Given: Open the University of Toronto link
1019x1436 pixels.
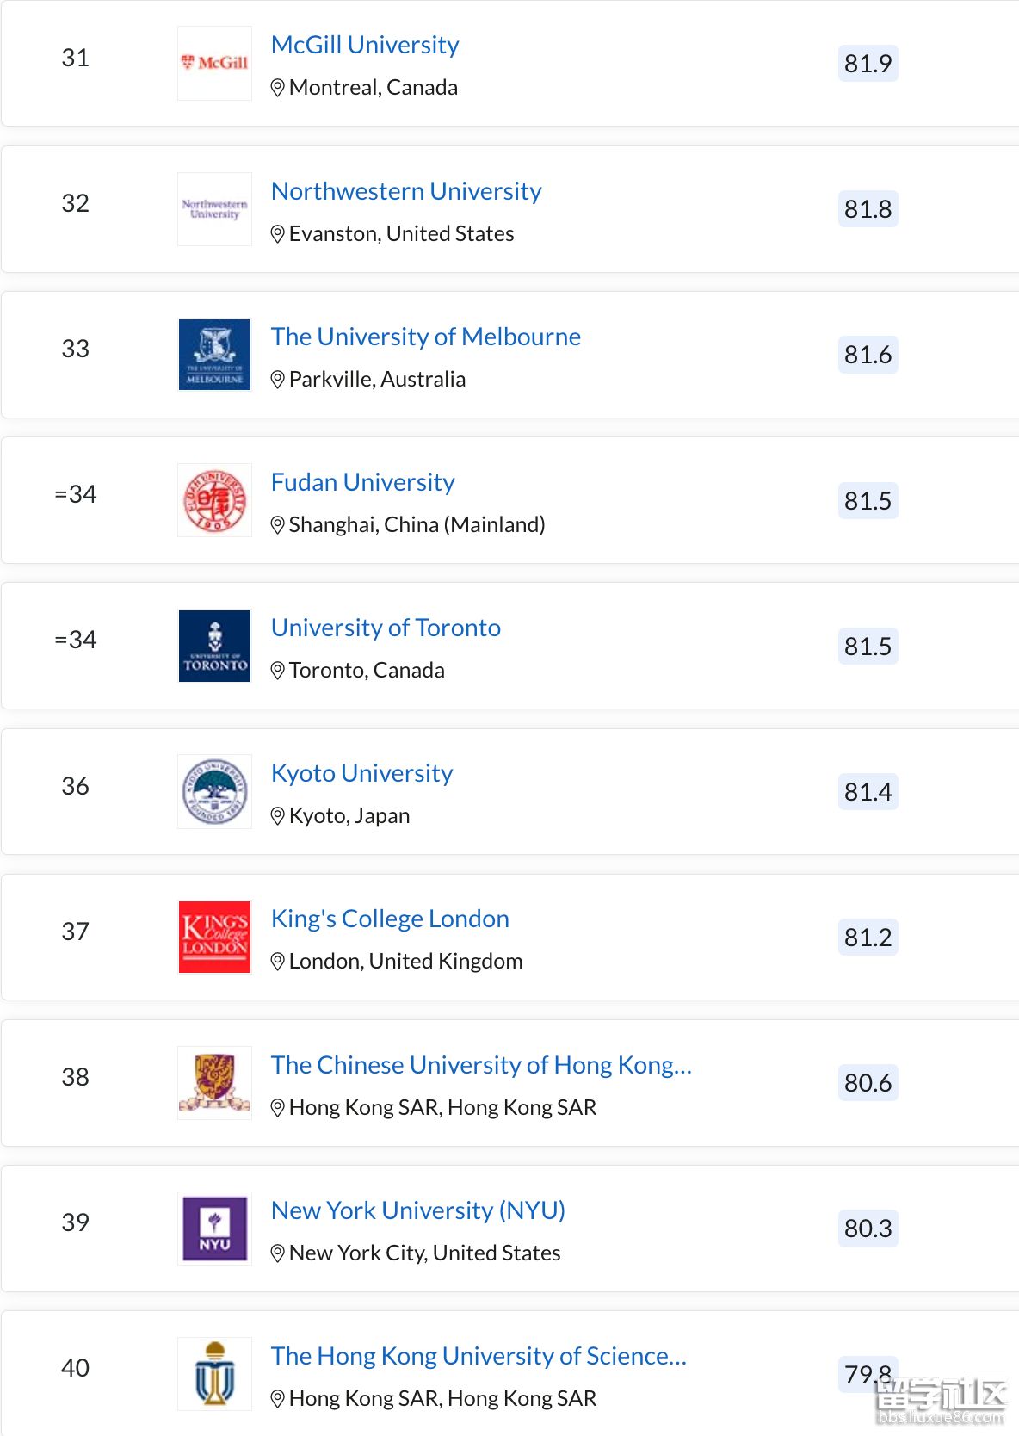Looking at the screenshot, I should (x=386, y=628).
